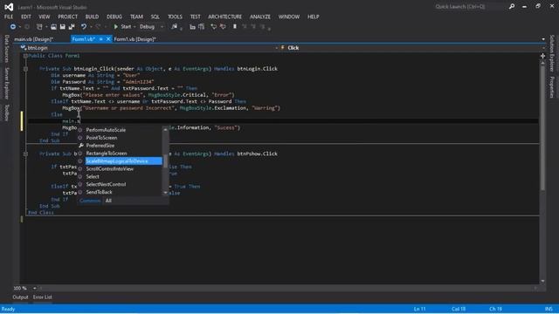Uncomment the selected lines icon

(223, 27)
